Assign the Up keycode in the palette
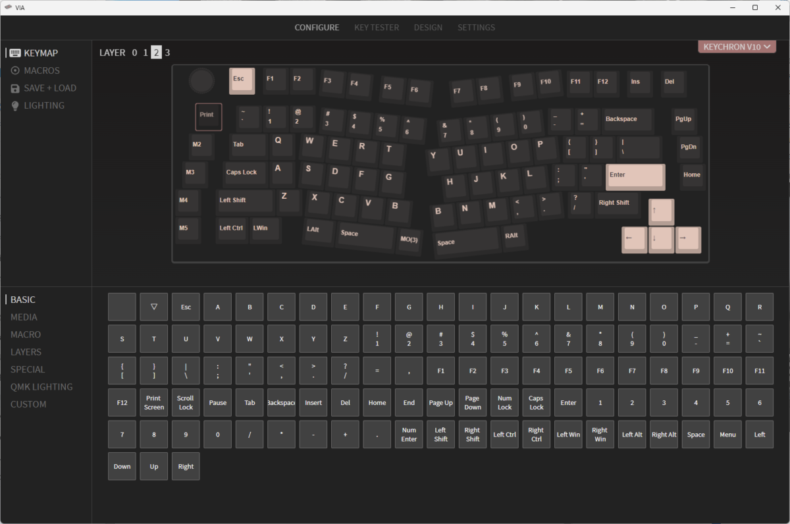The image size is (790, 524). 154,466
